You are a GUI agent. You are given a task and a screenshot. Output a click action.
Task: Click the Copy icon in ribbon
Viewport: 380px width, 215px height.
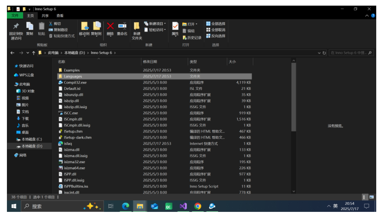click(x=29, y=26)
